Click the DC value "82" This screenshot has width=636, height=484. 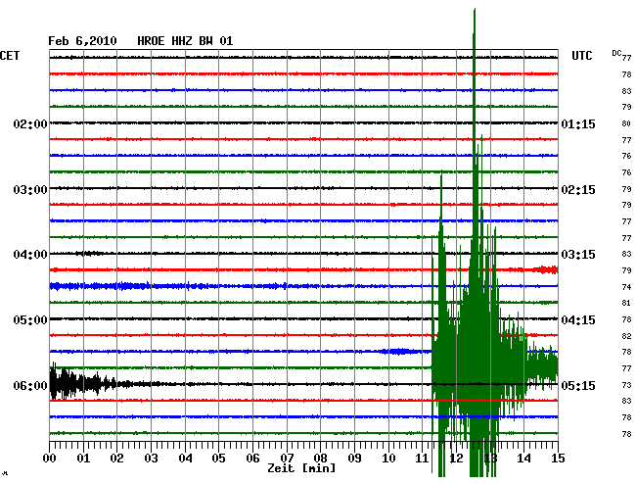pos(626,336)
